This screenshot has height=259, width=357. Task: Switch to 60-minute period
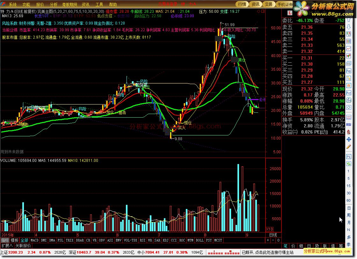(349, 200)
